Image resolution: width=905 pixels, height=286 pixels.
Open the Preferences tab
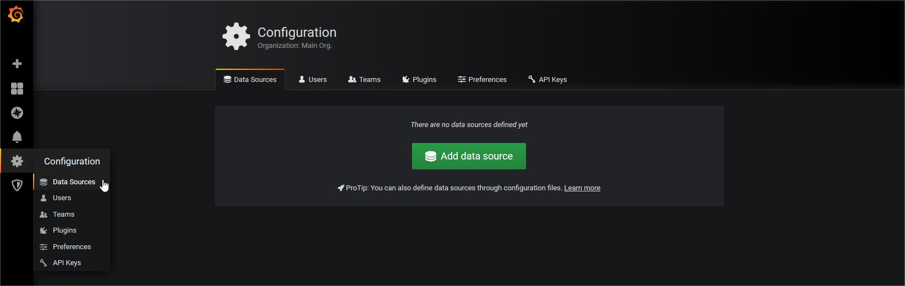(482, 79)
